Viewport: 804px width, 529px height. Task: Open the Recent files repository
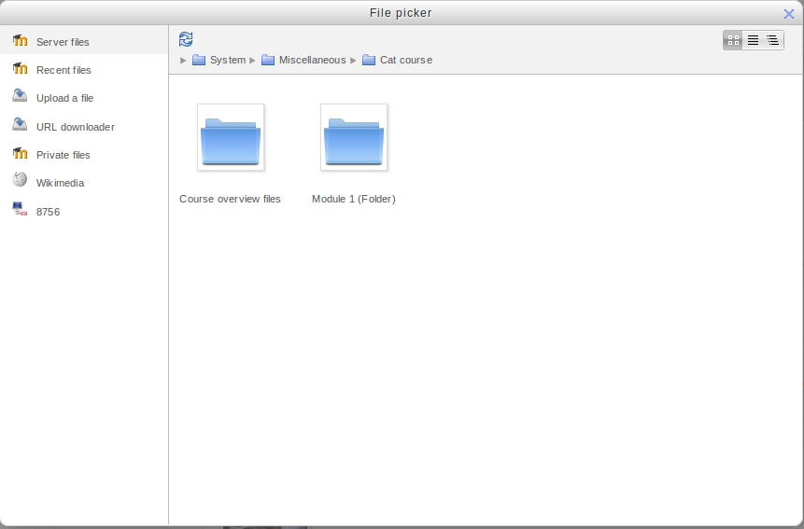pos(84,70)
